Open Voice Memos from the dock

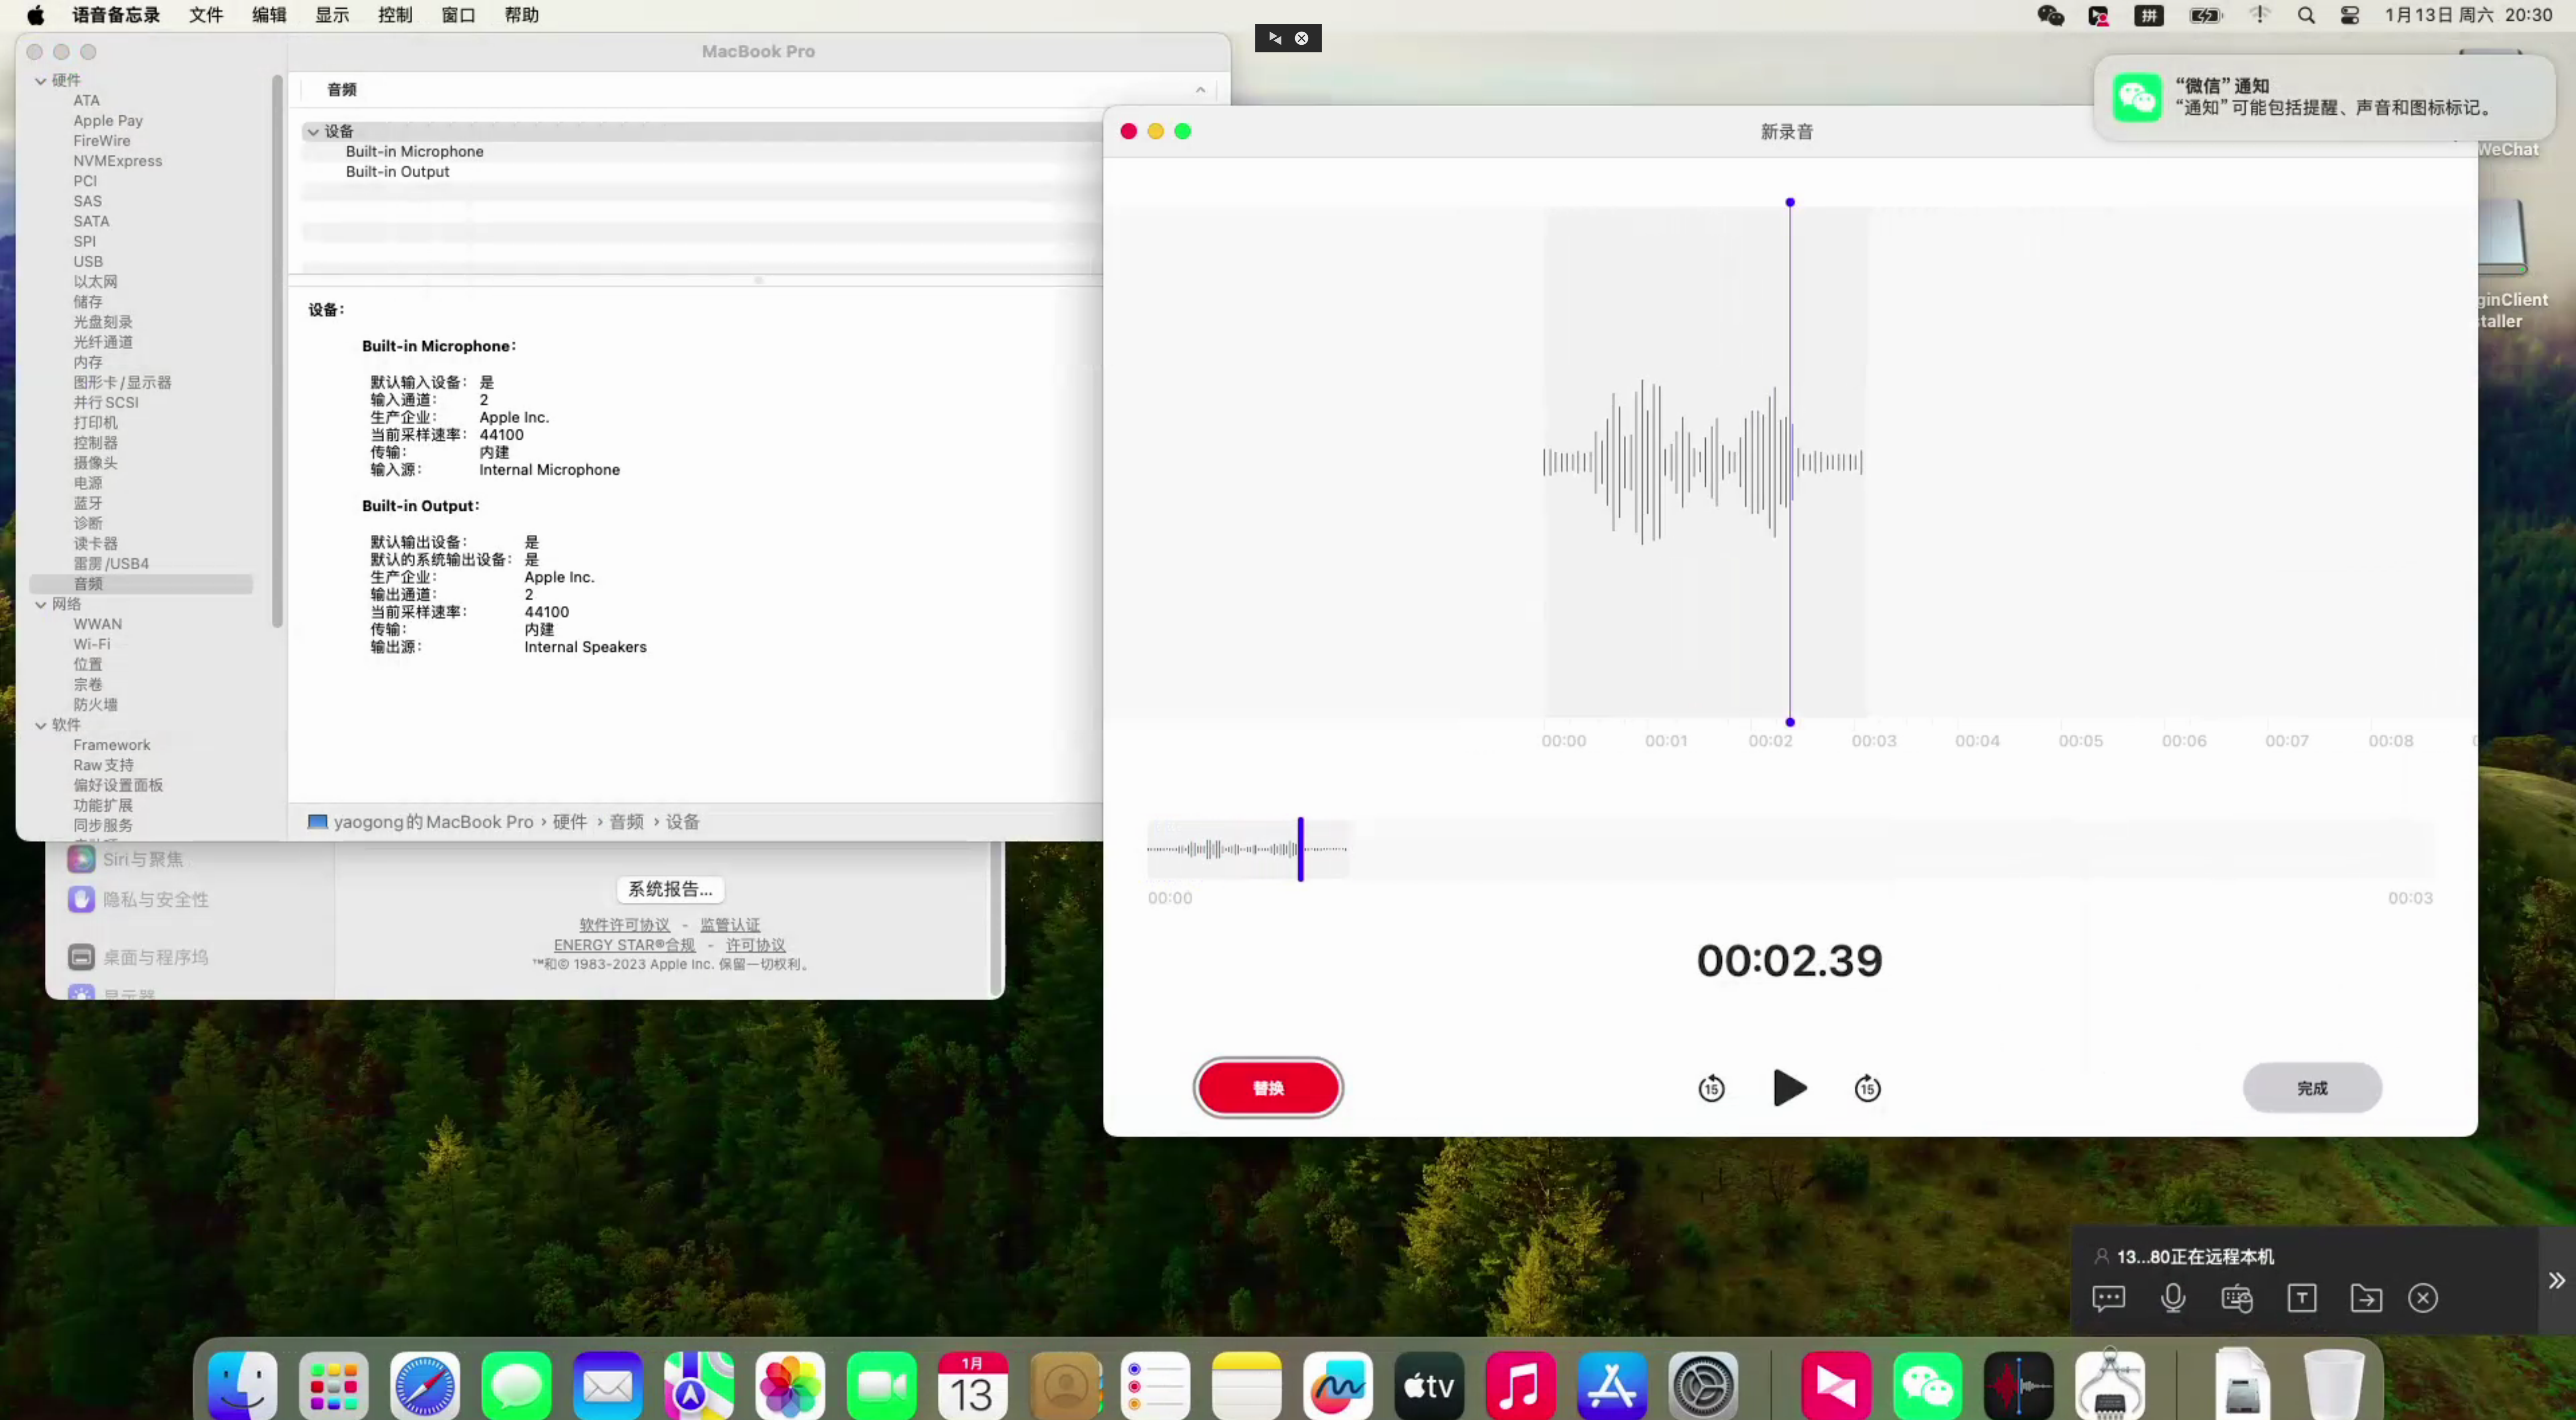(2018, 1386)
